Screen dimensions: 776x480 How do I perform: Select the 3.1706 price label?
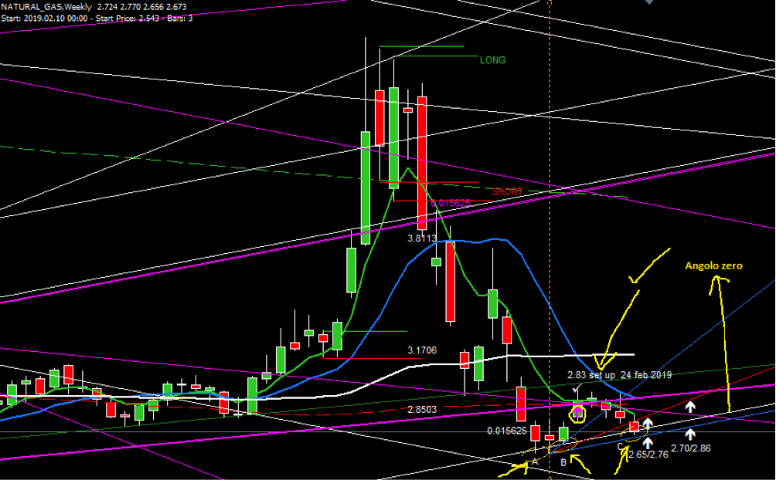click(x=422, y=350)
